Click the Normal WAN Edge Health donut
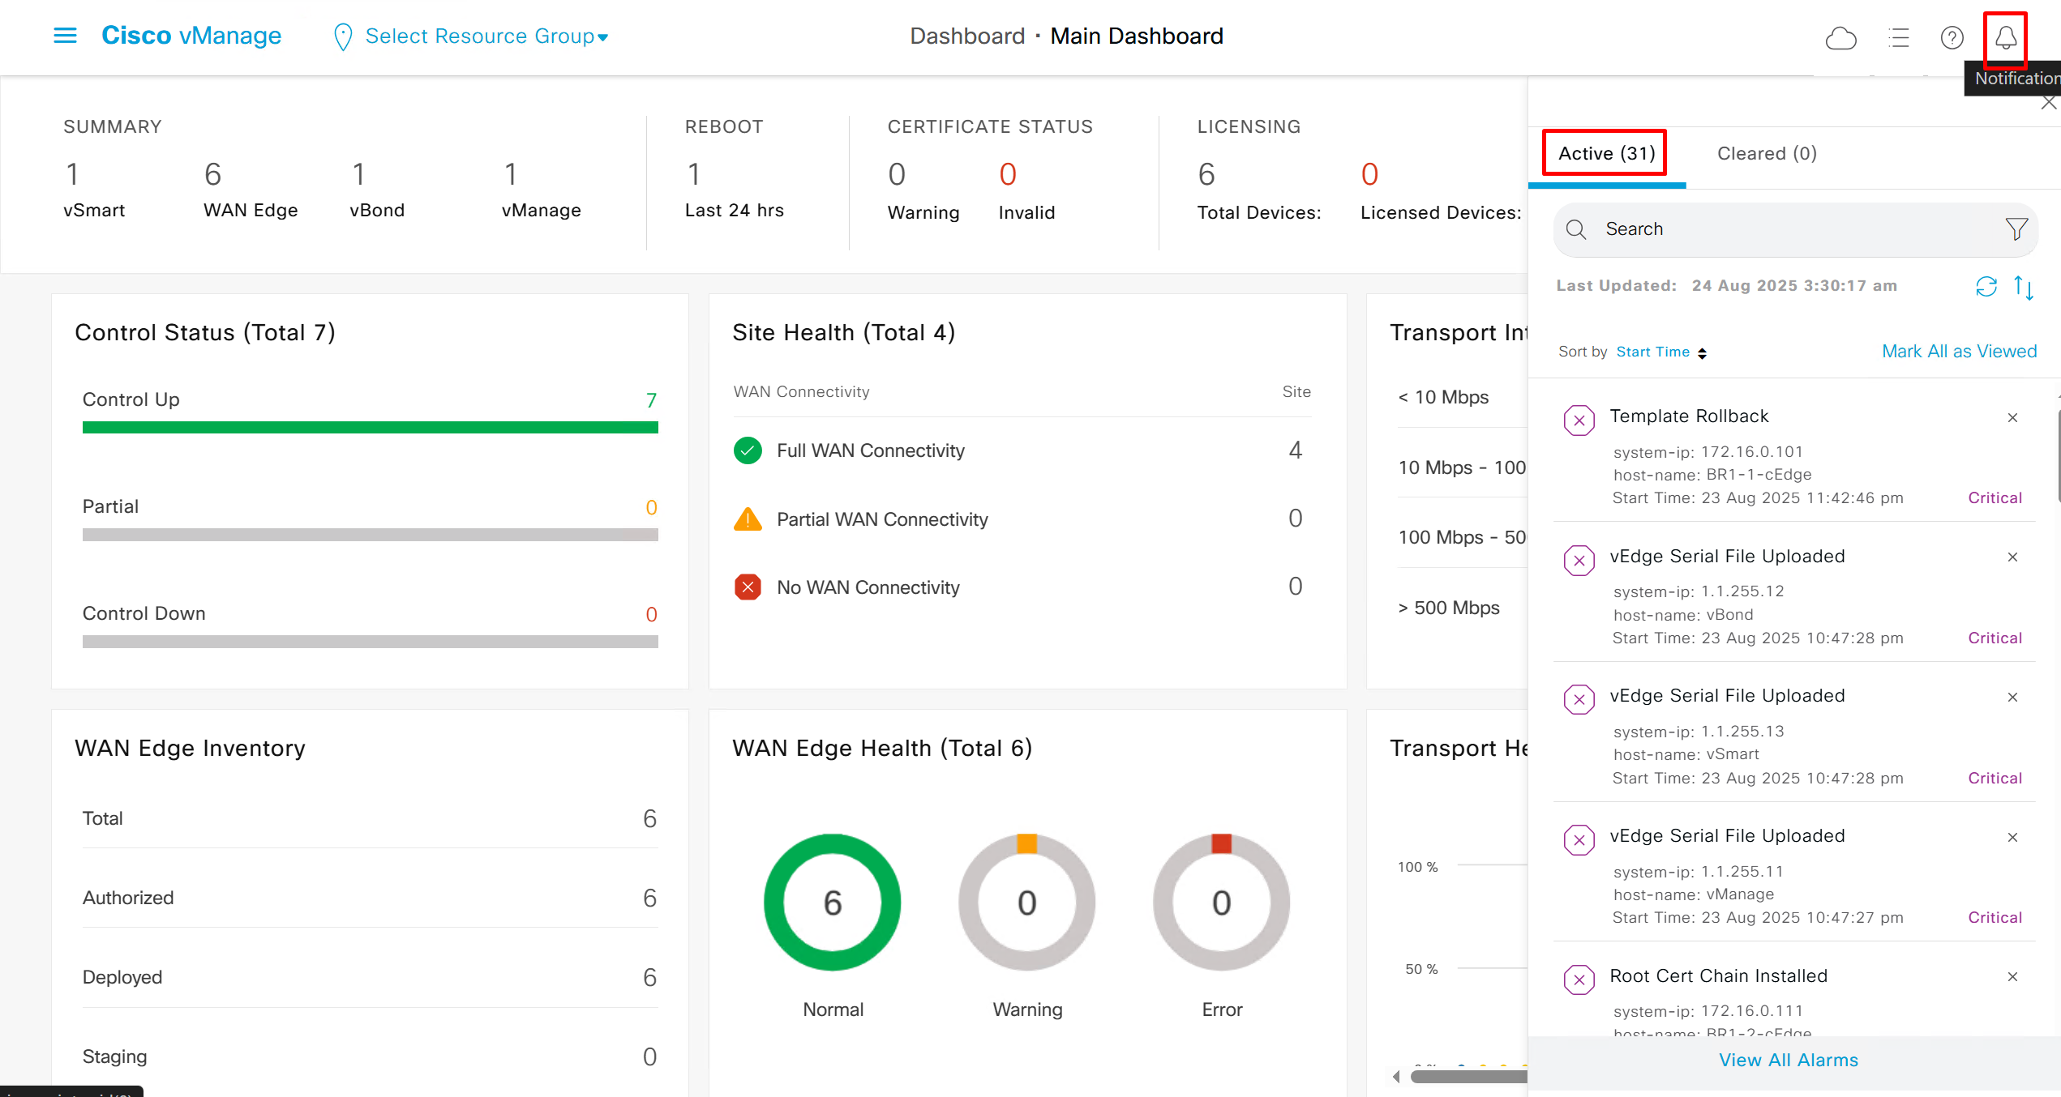 pos(832,903)
